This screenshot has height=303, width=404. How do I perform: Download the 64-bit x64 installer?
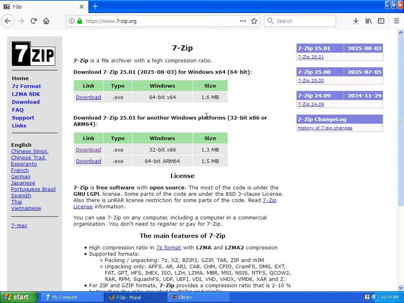88,97
